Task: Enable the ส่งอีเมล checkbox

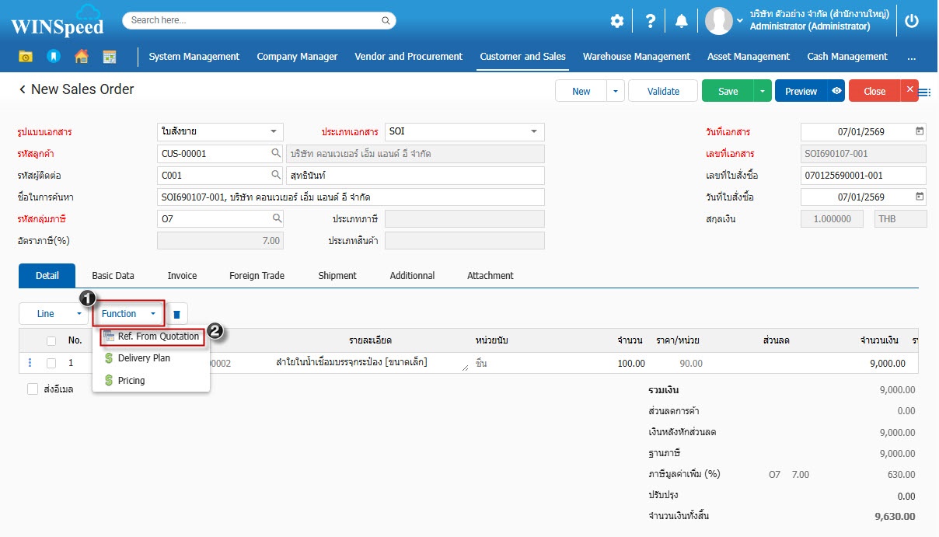Action: tap(33, 389)
